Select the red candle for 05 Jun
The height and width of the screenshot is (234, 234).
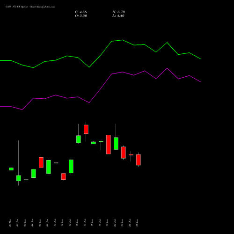pyautogui.click(x=41, y=162)
